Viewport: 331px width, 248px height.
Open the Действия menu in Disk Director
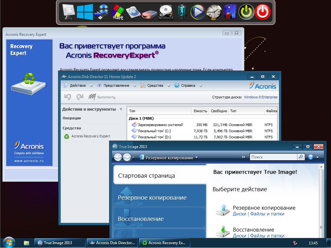coord(78,85)
